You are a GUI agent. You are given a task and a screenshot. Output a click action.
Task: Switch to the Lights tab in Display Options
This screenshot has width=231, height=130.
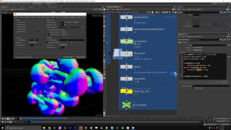pos(48,17)
